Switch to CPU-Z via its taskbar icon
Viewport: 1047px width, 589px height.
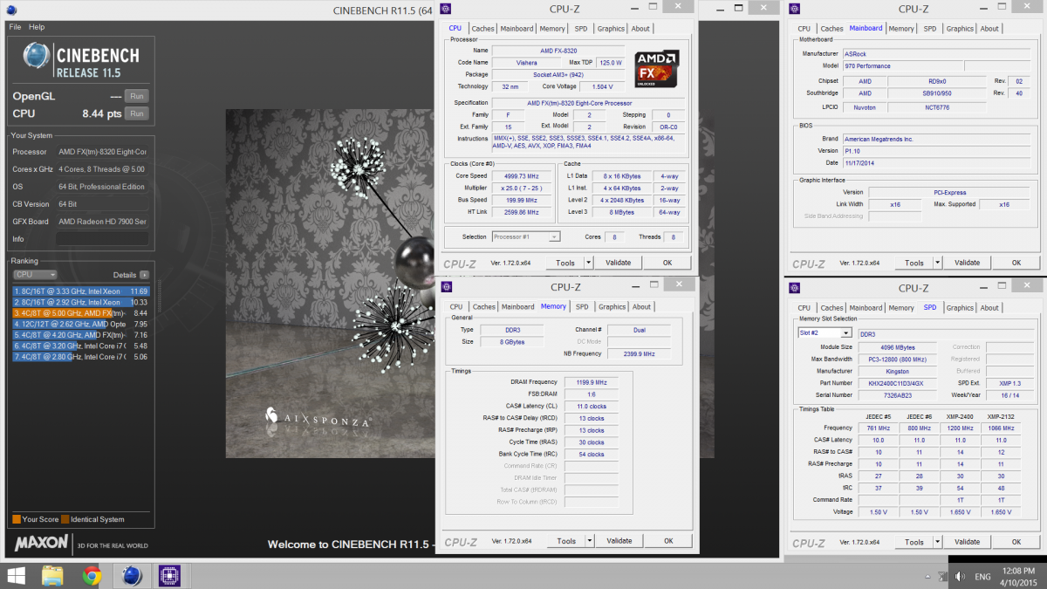point(170,576)
